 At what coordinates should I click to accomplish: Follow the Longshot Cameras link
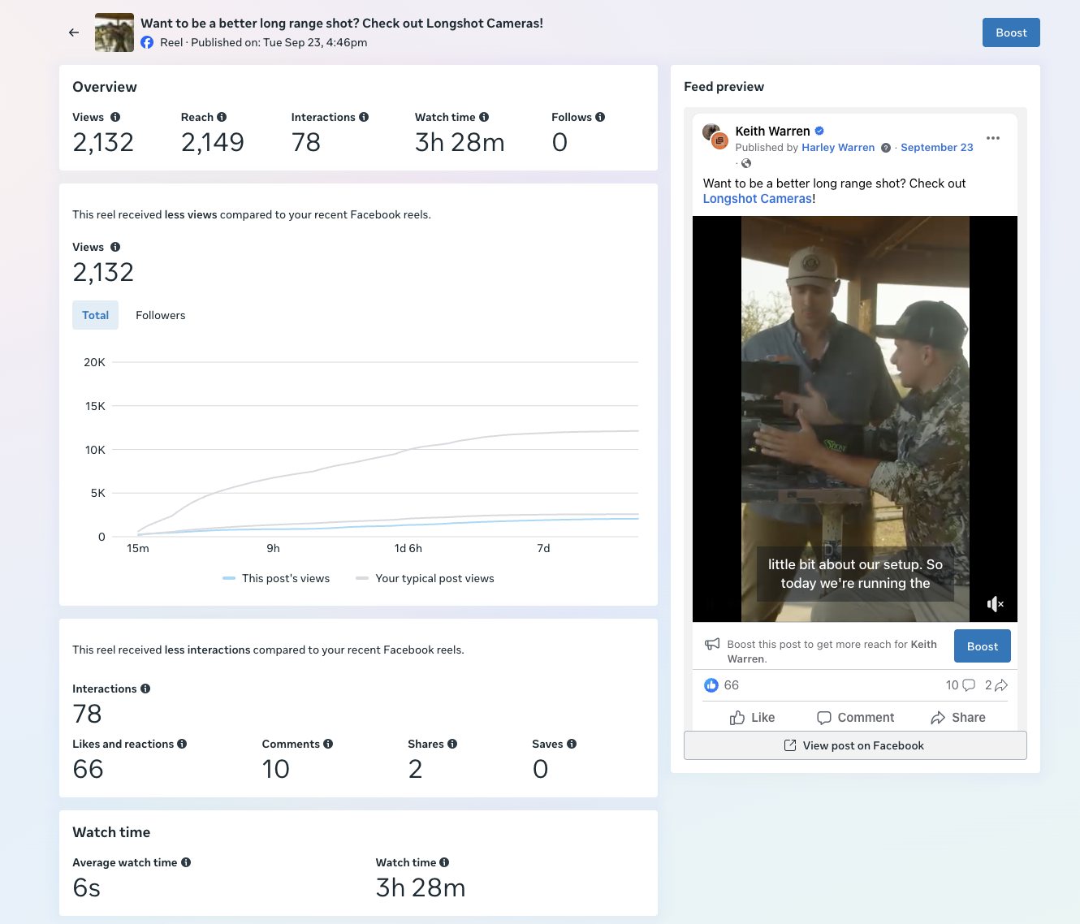758,199
